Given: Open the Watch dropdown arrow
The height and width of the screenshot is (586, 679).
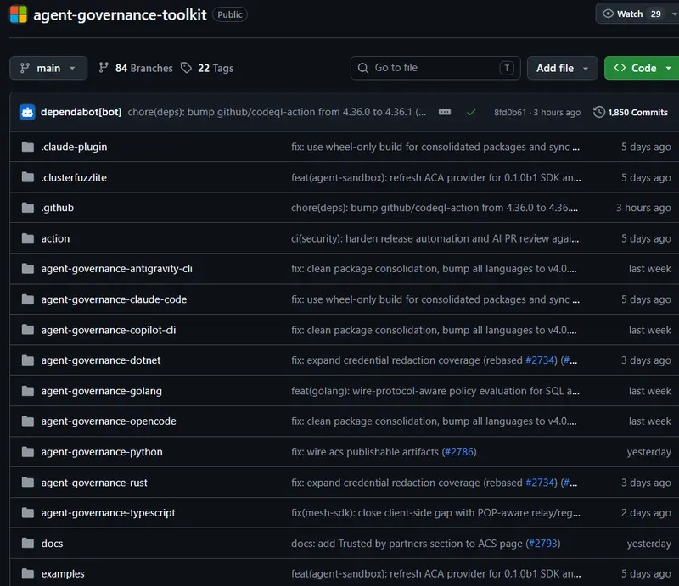Looking at the screenshot, I should (674, 14).
